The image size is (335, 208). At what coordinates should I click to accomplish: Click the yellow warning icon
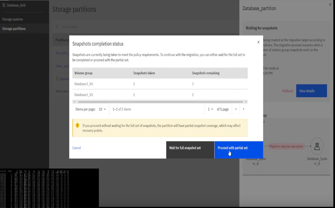pos(77,126)
